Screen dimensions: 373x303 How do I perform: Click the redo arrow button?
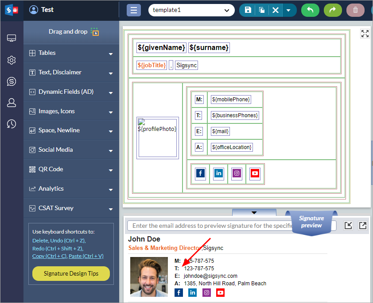point(333,10)
